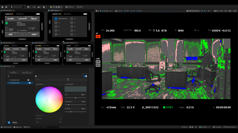Image resolution: width=238 pixels, height=133 pixels.
Task: Expand the Skypanels_Quad1 group
Action: pyautogui.click(x=8, y=80)
